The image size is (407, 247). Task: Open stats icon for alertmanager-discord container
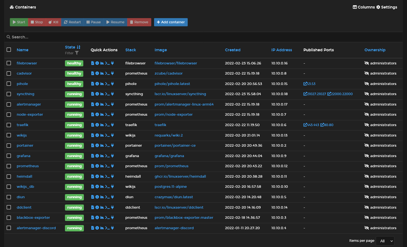(x=102, y=228)
